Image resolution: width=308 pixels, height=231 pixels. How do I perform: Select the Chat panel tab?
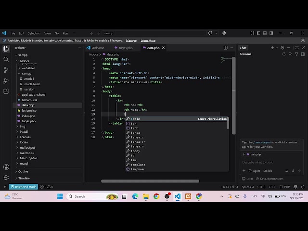[243, 48]
